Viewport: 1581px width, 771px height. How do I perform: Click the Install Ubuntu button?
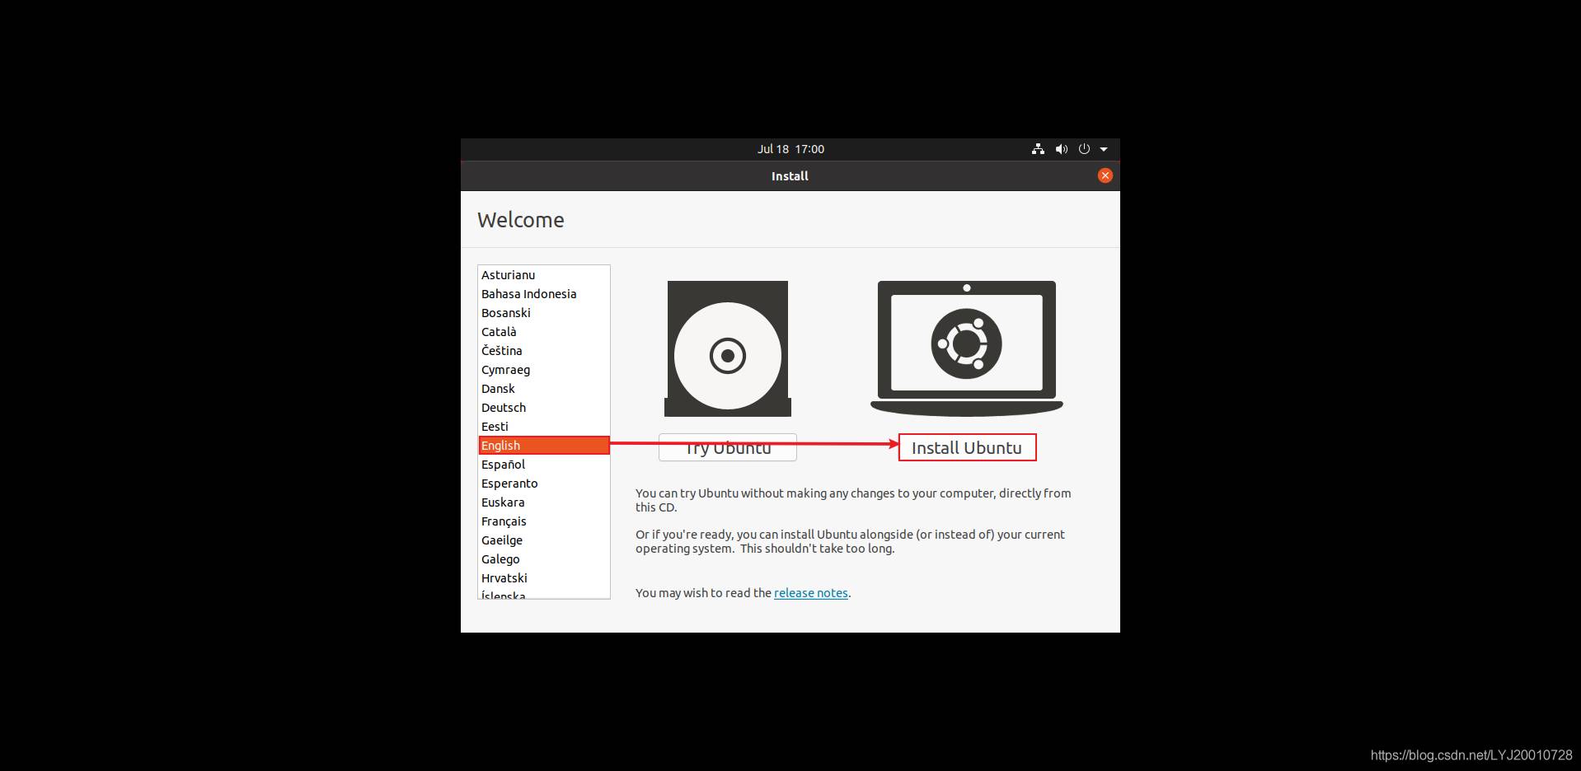[967, 447]
